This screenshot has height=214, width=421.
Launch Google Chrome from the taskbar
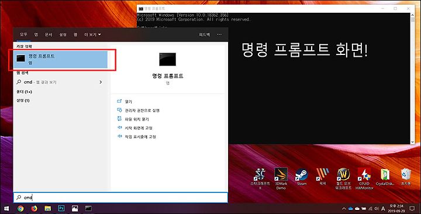click(x=20, y=208)
